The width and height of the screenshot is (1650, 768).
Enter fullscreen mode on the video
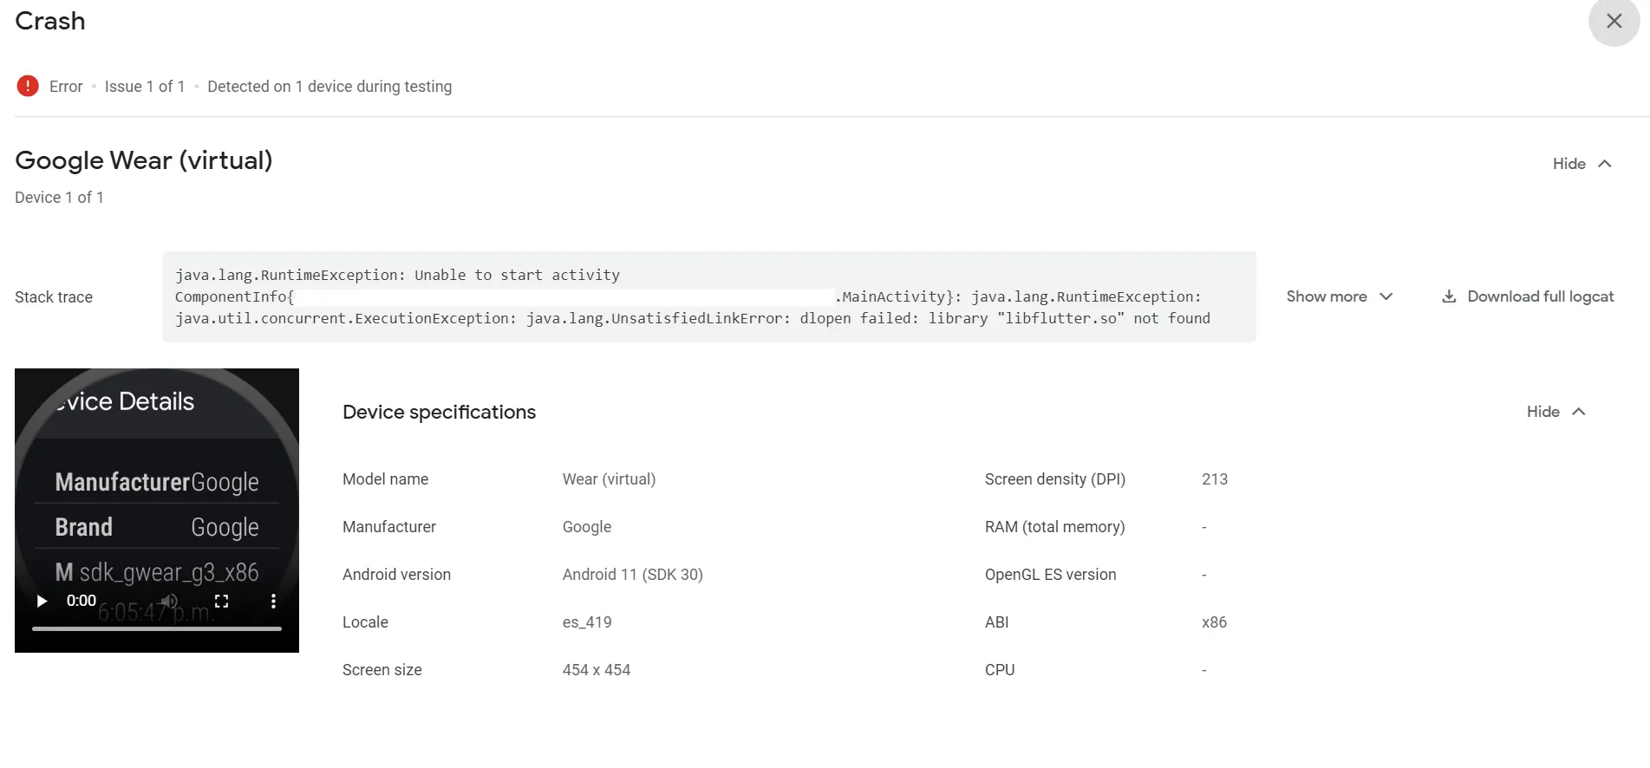[x=221, y=601]
